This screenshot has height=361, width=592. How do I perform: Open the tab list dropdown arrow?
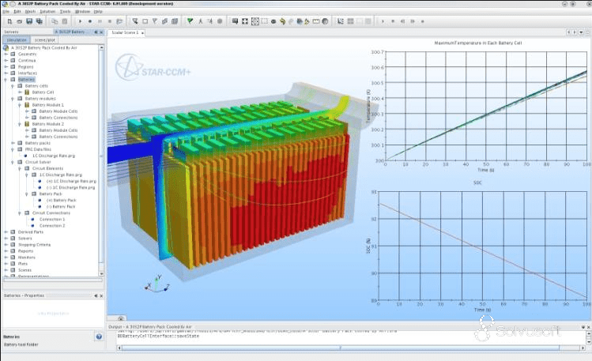coord(581,33)
